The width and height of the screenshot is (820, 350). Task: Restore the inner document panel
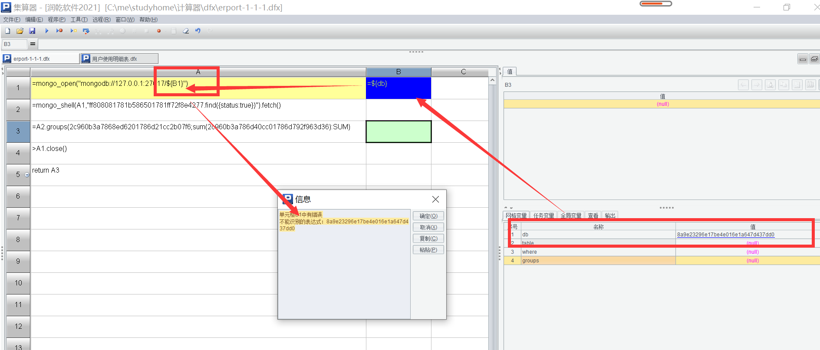[x=814, y=59]
